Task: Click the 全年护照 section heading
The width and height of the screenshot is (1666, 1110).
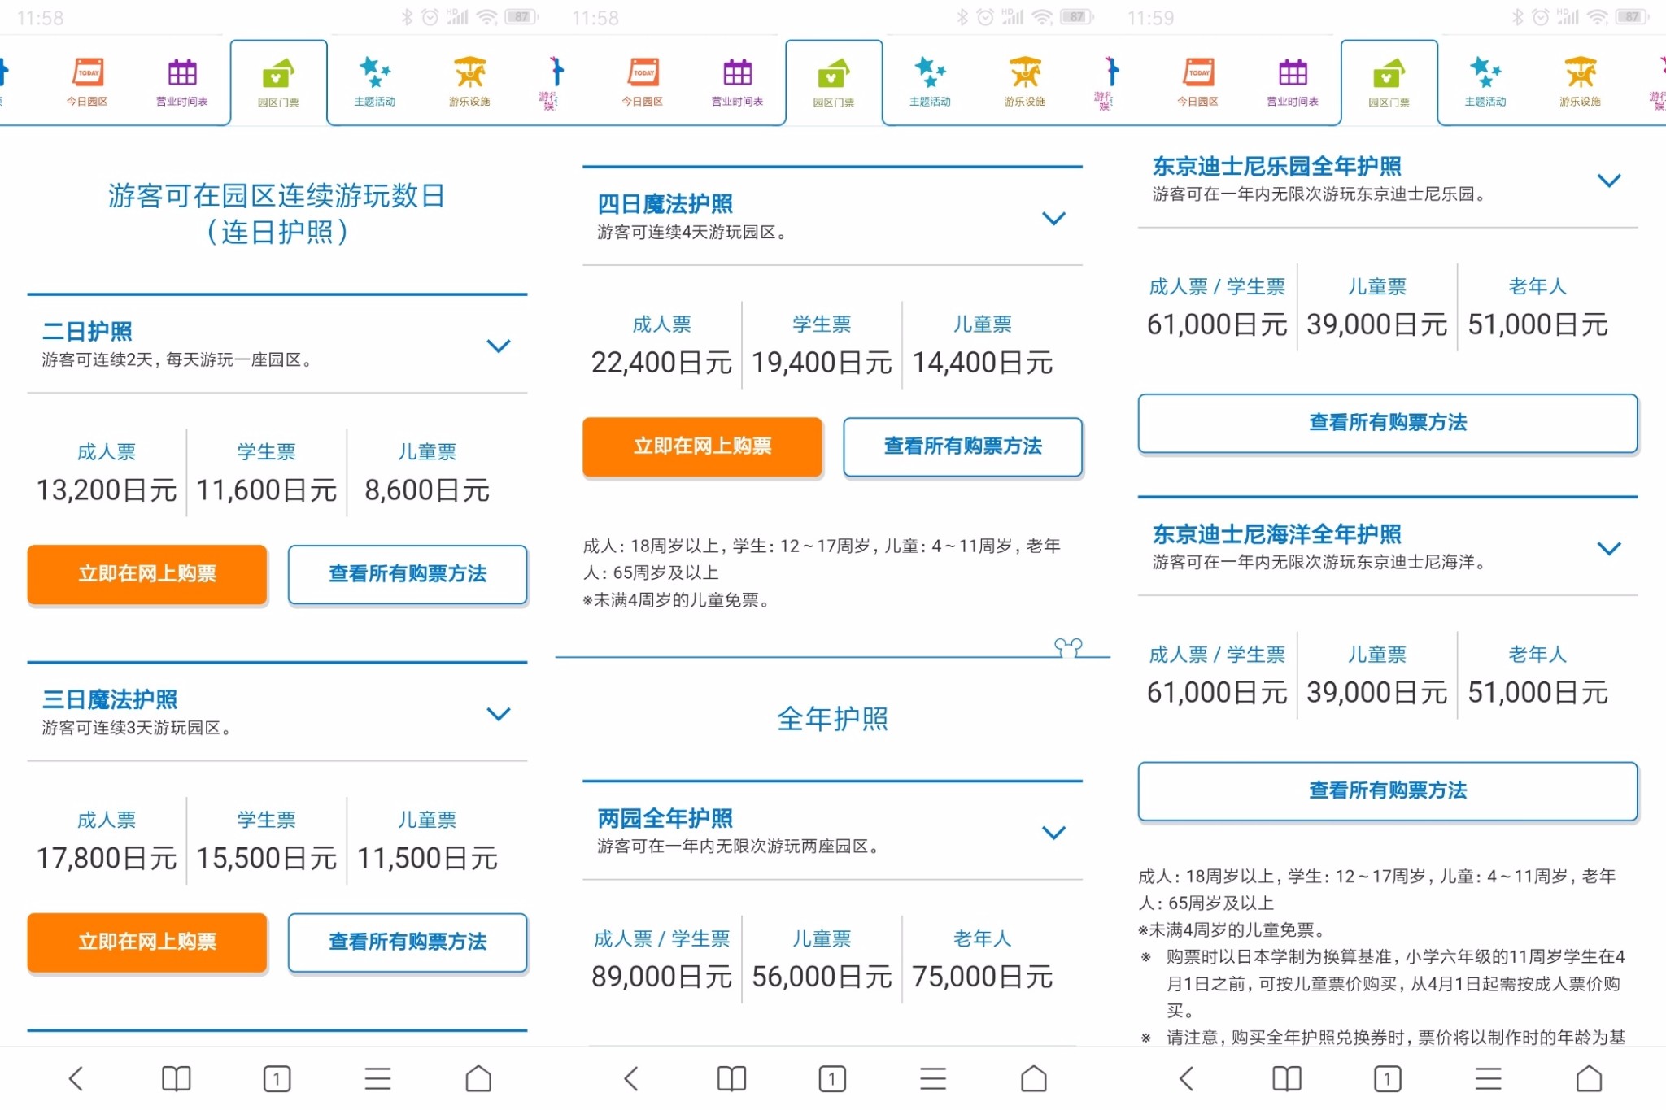Action: click(833, 719)
